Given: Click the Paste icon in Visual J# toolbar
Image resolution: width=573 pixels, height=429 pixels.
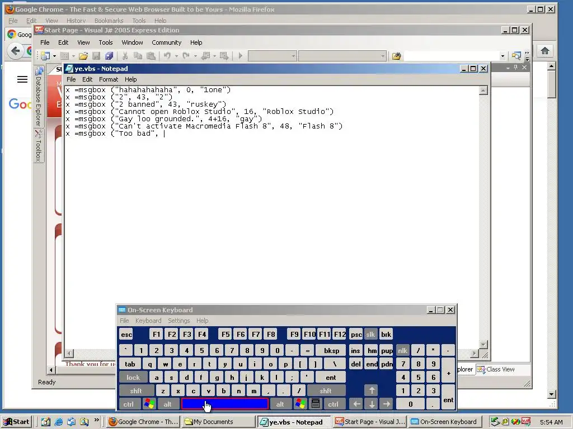Looking at the screenshot, I should tap(151, 56).
